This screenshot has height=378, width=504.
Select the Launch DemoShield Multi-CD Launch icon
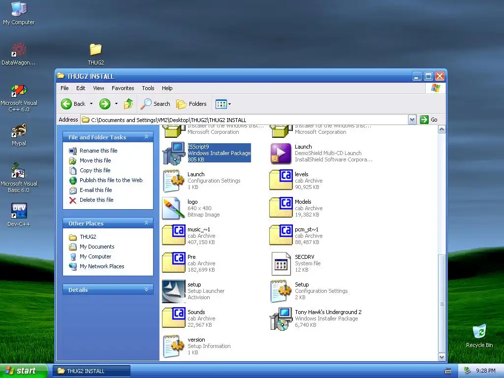pyautogui.click(x=281, y=154)
